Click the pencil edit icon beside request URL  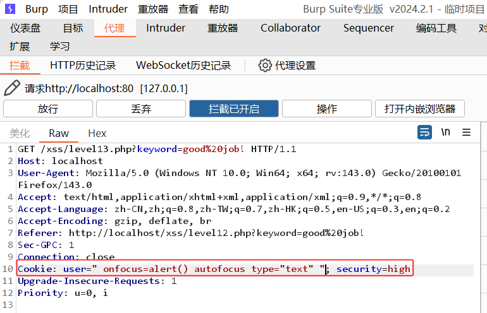pyautogui.click(x=12, y=88)
